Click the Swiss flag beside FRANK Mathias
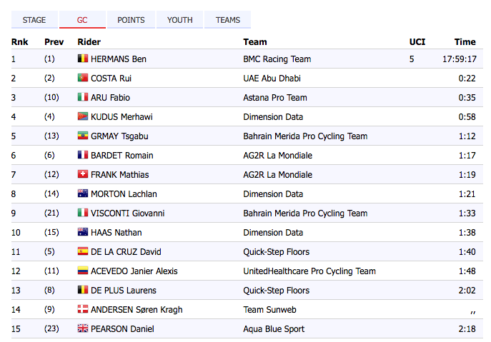The image size is (491, 342). (82, 175)
